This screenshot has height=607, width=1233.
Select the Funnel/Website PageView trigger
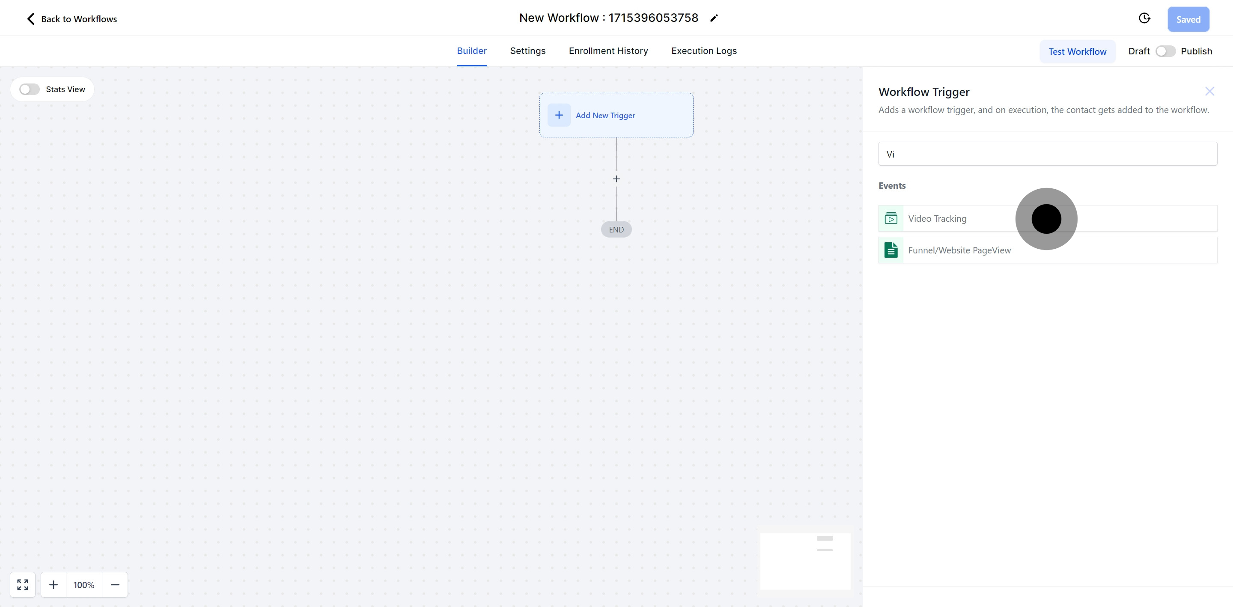(x=1047, y=250)
